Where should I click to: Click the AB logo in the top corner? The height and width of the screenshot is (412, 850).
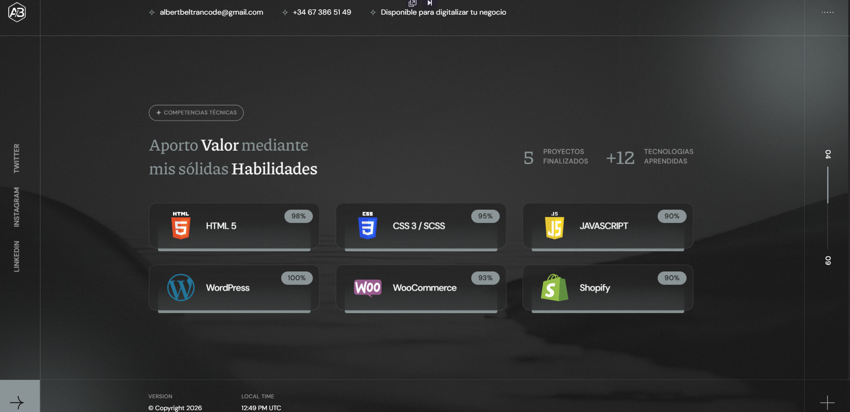coord(17,12)
